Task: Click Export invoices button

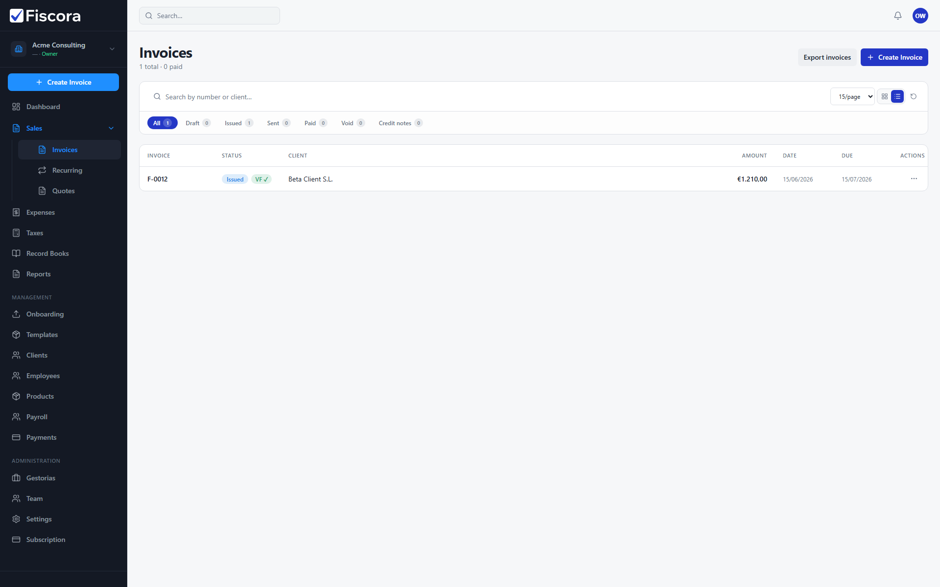Action: pyautogui.click(x=827, y=57)
